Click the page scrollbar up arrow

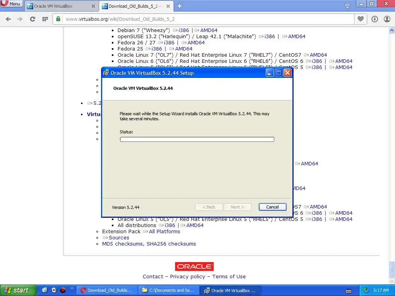point(392,30)
